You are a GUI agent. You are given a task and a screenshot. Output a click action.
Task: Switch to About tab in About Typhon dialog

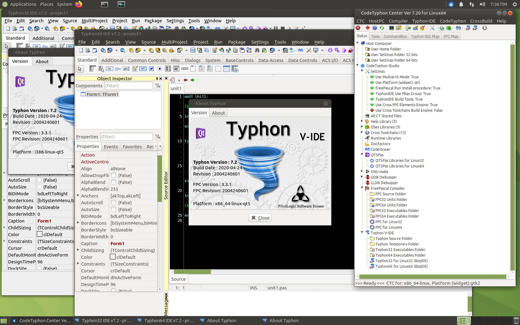click(x=218, y=113)
